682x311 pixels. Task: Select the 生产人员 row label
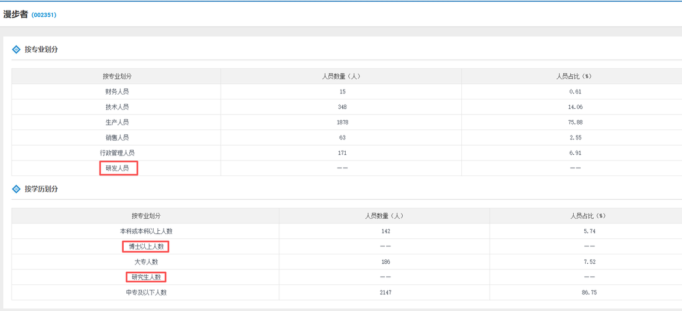117,122
